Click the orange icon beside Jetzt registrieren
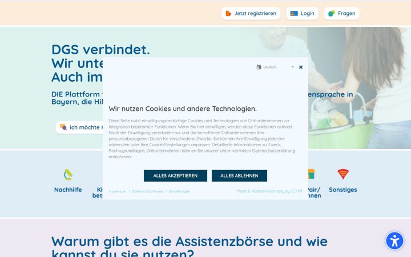 pyautogui.click(x=228, y=13)
